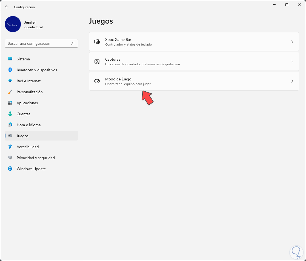Screen dimensions: 306x261
Task: Select Juegos in the sidebar menu
Action: 22,136
